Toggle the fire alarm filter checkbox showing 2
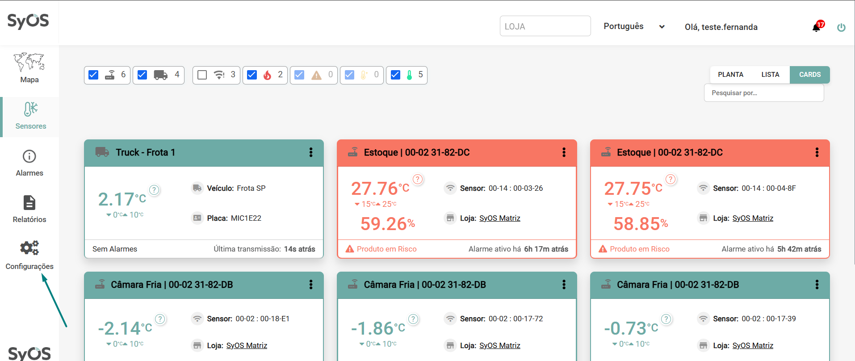The width and height of the screenshot is (855, 361). [252, 75]
